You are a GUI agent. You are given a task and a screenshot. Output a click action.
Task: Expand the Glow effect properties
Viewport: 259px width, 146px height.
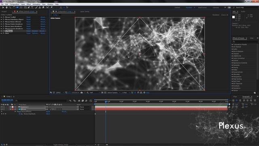pyautogui.click(x=1, y=33)
